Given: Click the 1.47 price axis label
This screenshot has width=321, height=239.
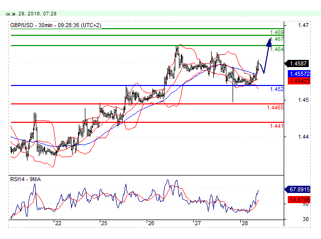Looking at the screenshot, I should click(303, 25).
